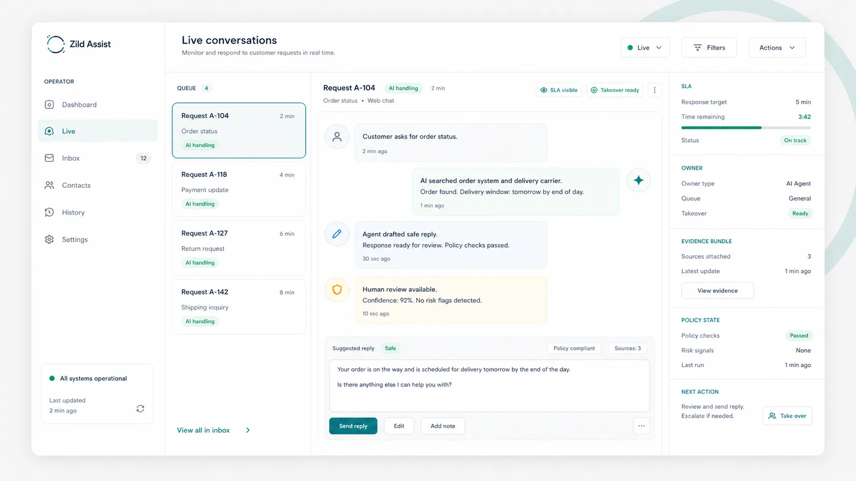Screen dimensions: 856x481
Task: Select the Live section icon
Action: point(49,131)
